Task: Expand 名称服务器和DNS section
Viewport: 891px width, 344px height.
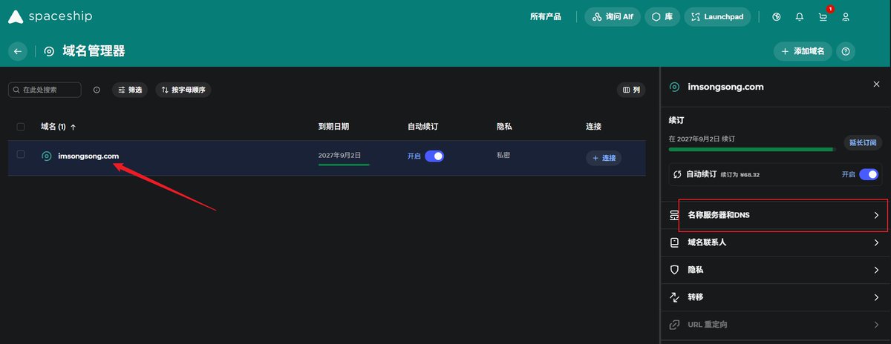Action: click(775, 216)
